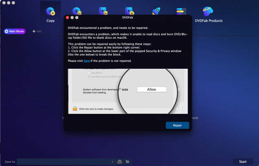Open the Converter module icon

click(103, 11)
